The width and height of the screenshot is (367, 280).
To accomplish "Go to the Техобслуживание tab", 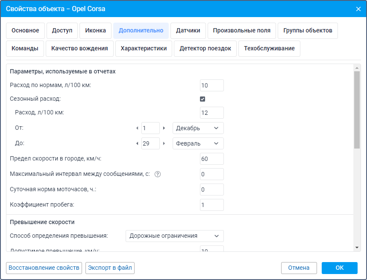I will pos(269,49).
